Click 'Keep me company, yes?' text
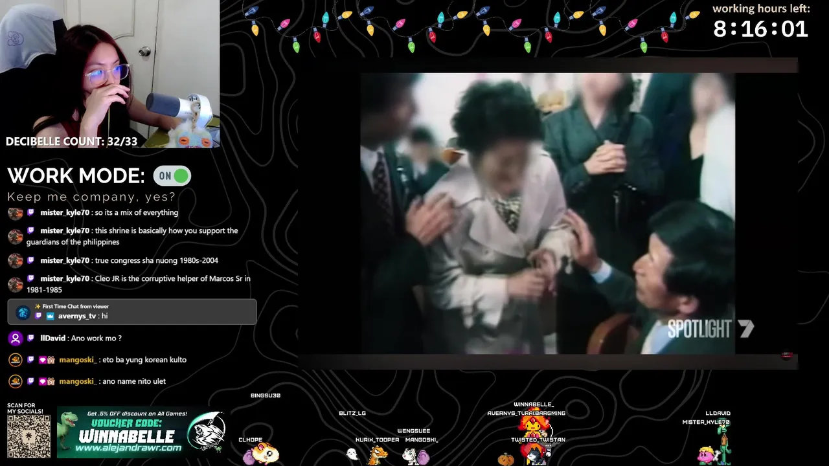 (x=91, y=197)
